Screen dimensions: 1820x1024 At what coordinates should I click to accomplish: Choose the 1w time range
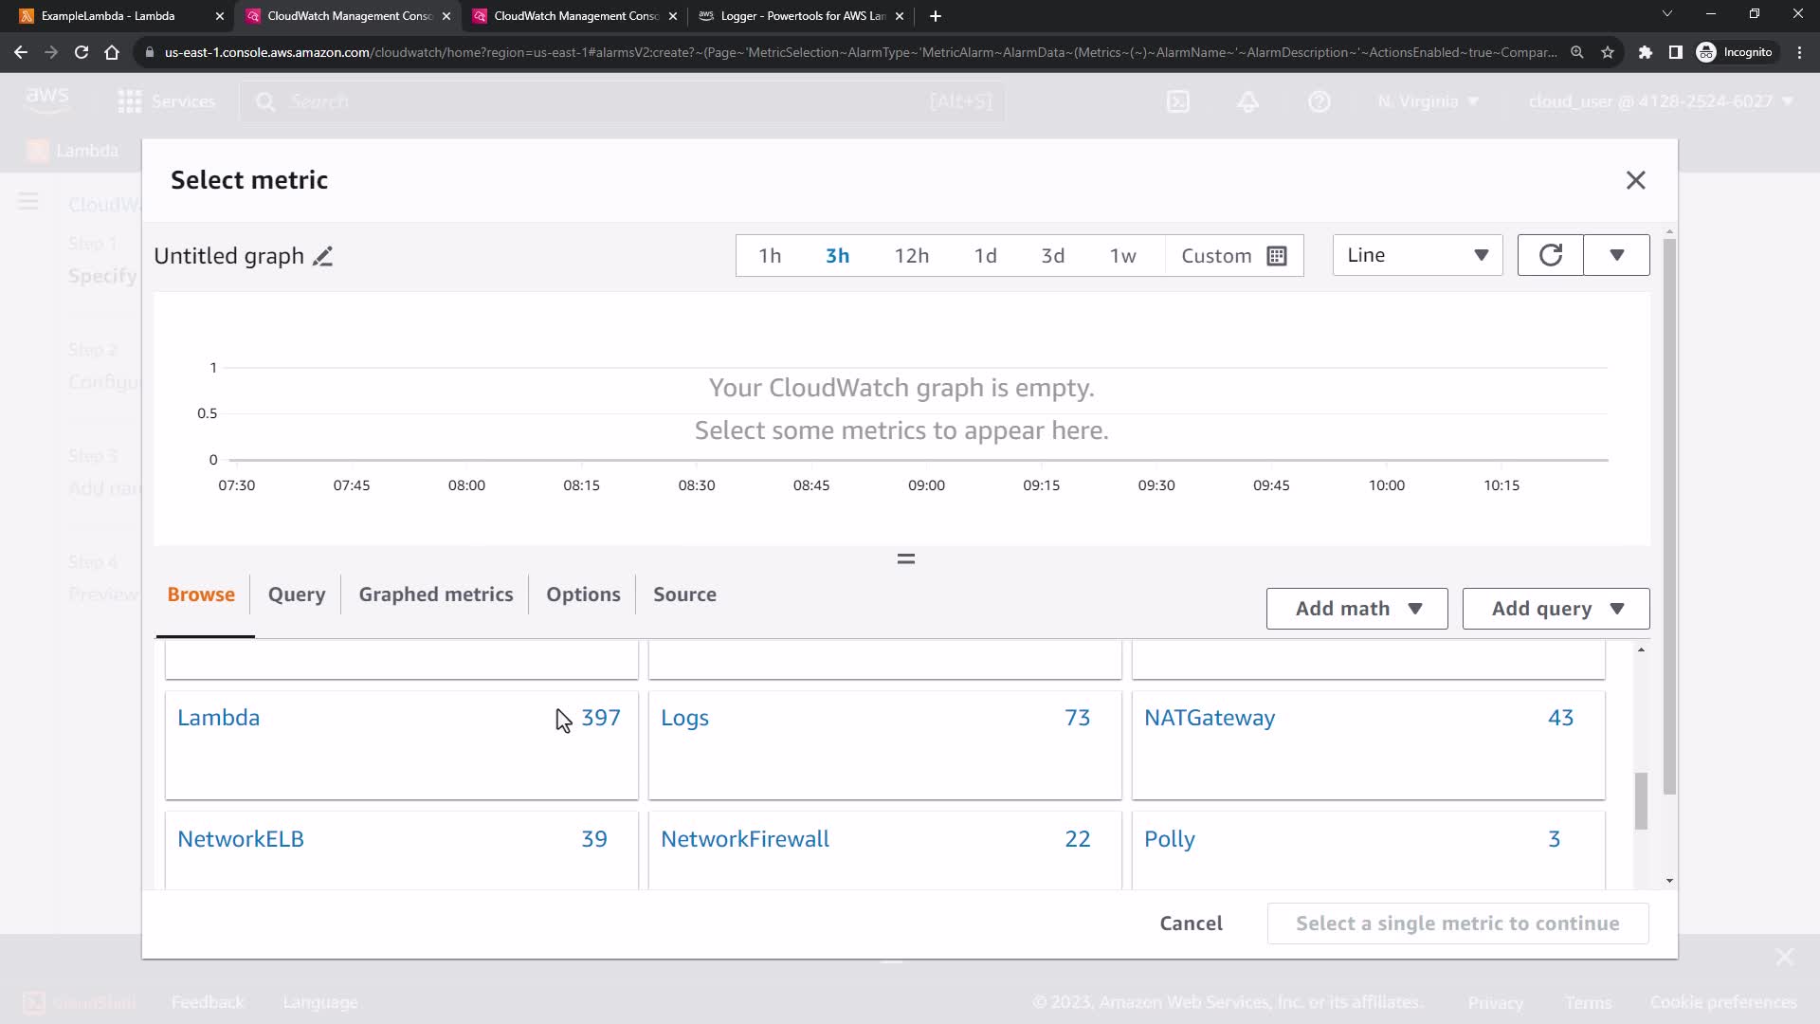tap(1122, 256)
